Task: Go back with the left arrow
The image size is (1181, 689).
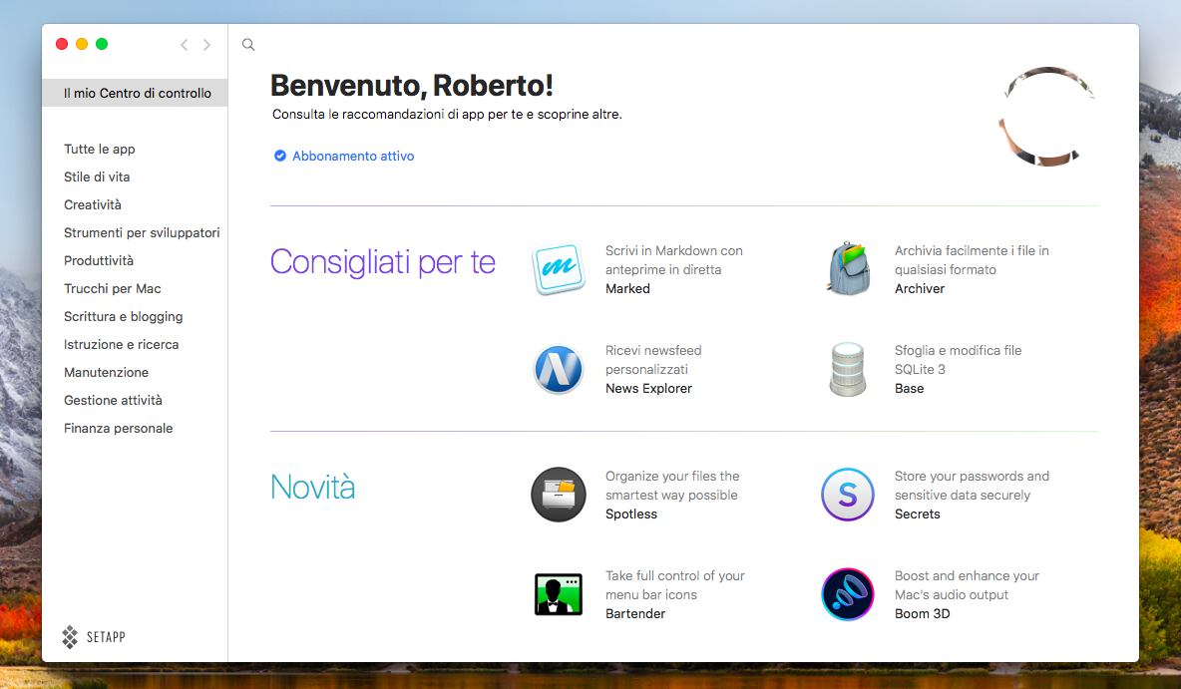Action: coord(184,45)
